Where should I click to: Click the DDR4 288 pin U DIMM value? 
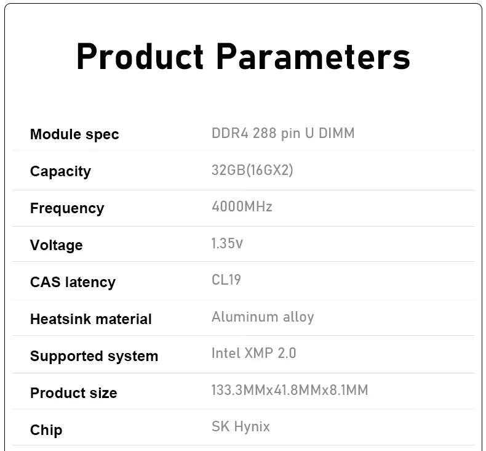(x=283, y=134)
